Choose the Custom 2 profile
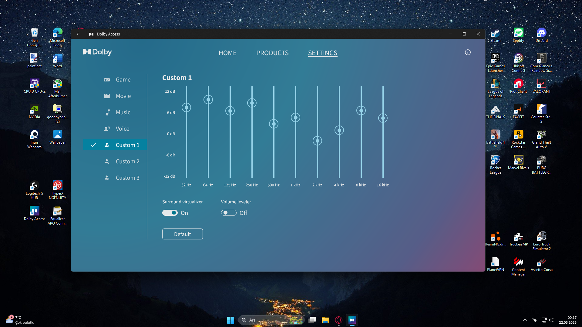Image resolution: width=582 pixels, height=327 pixels. tap(115, 162)
